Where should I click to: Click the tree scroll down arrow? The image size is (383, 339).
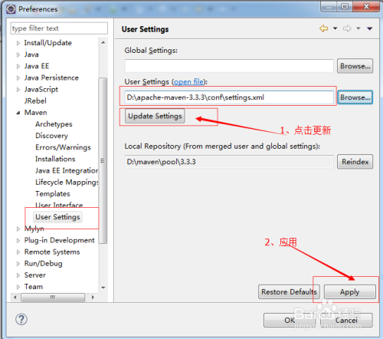(x=103, y=288)
